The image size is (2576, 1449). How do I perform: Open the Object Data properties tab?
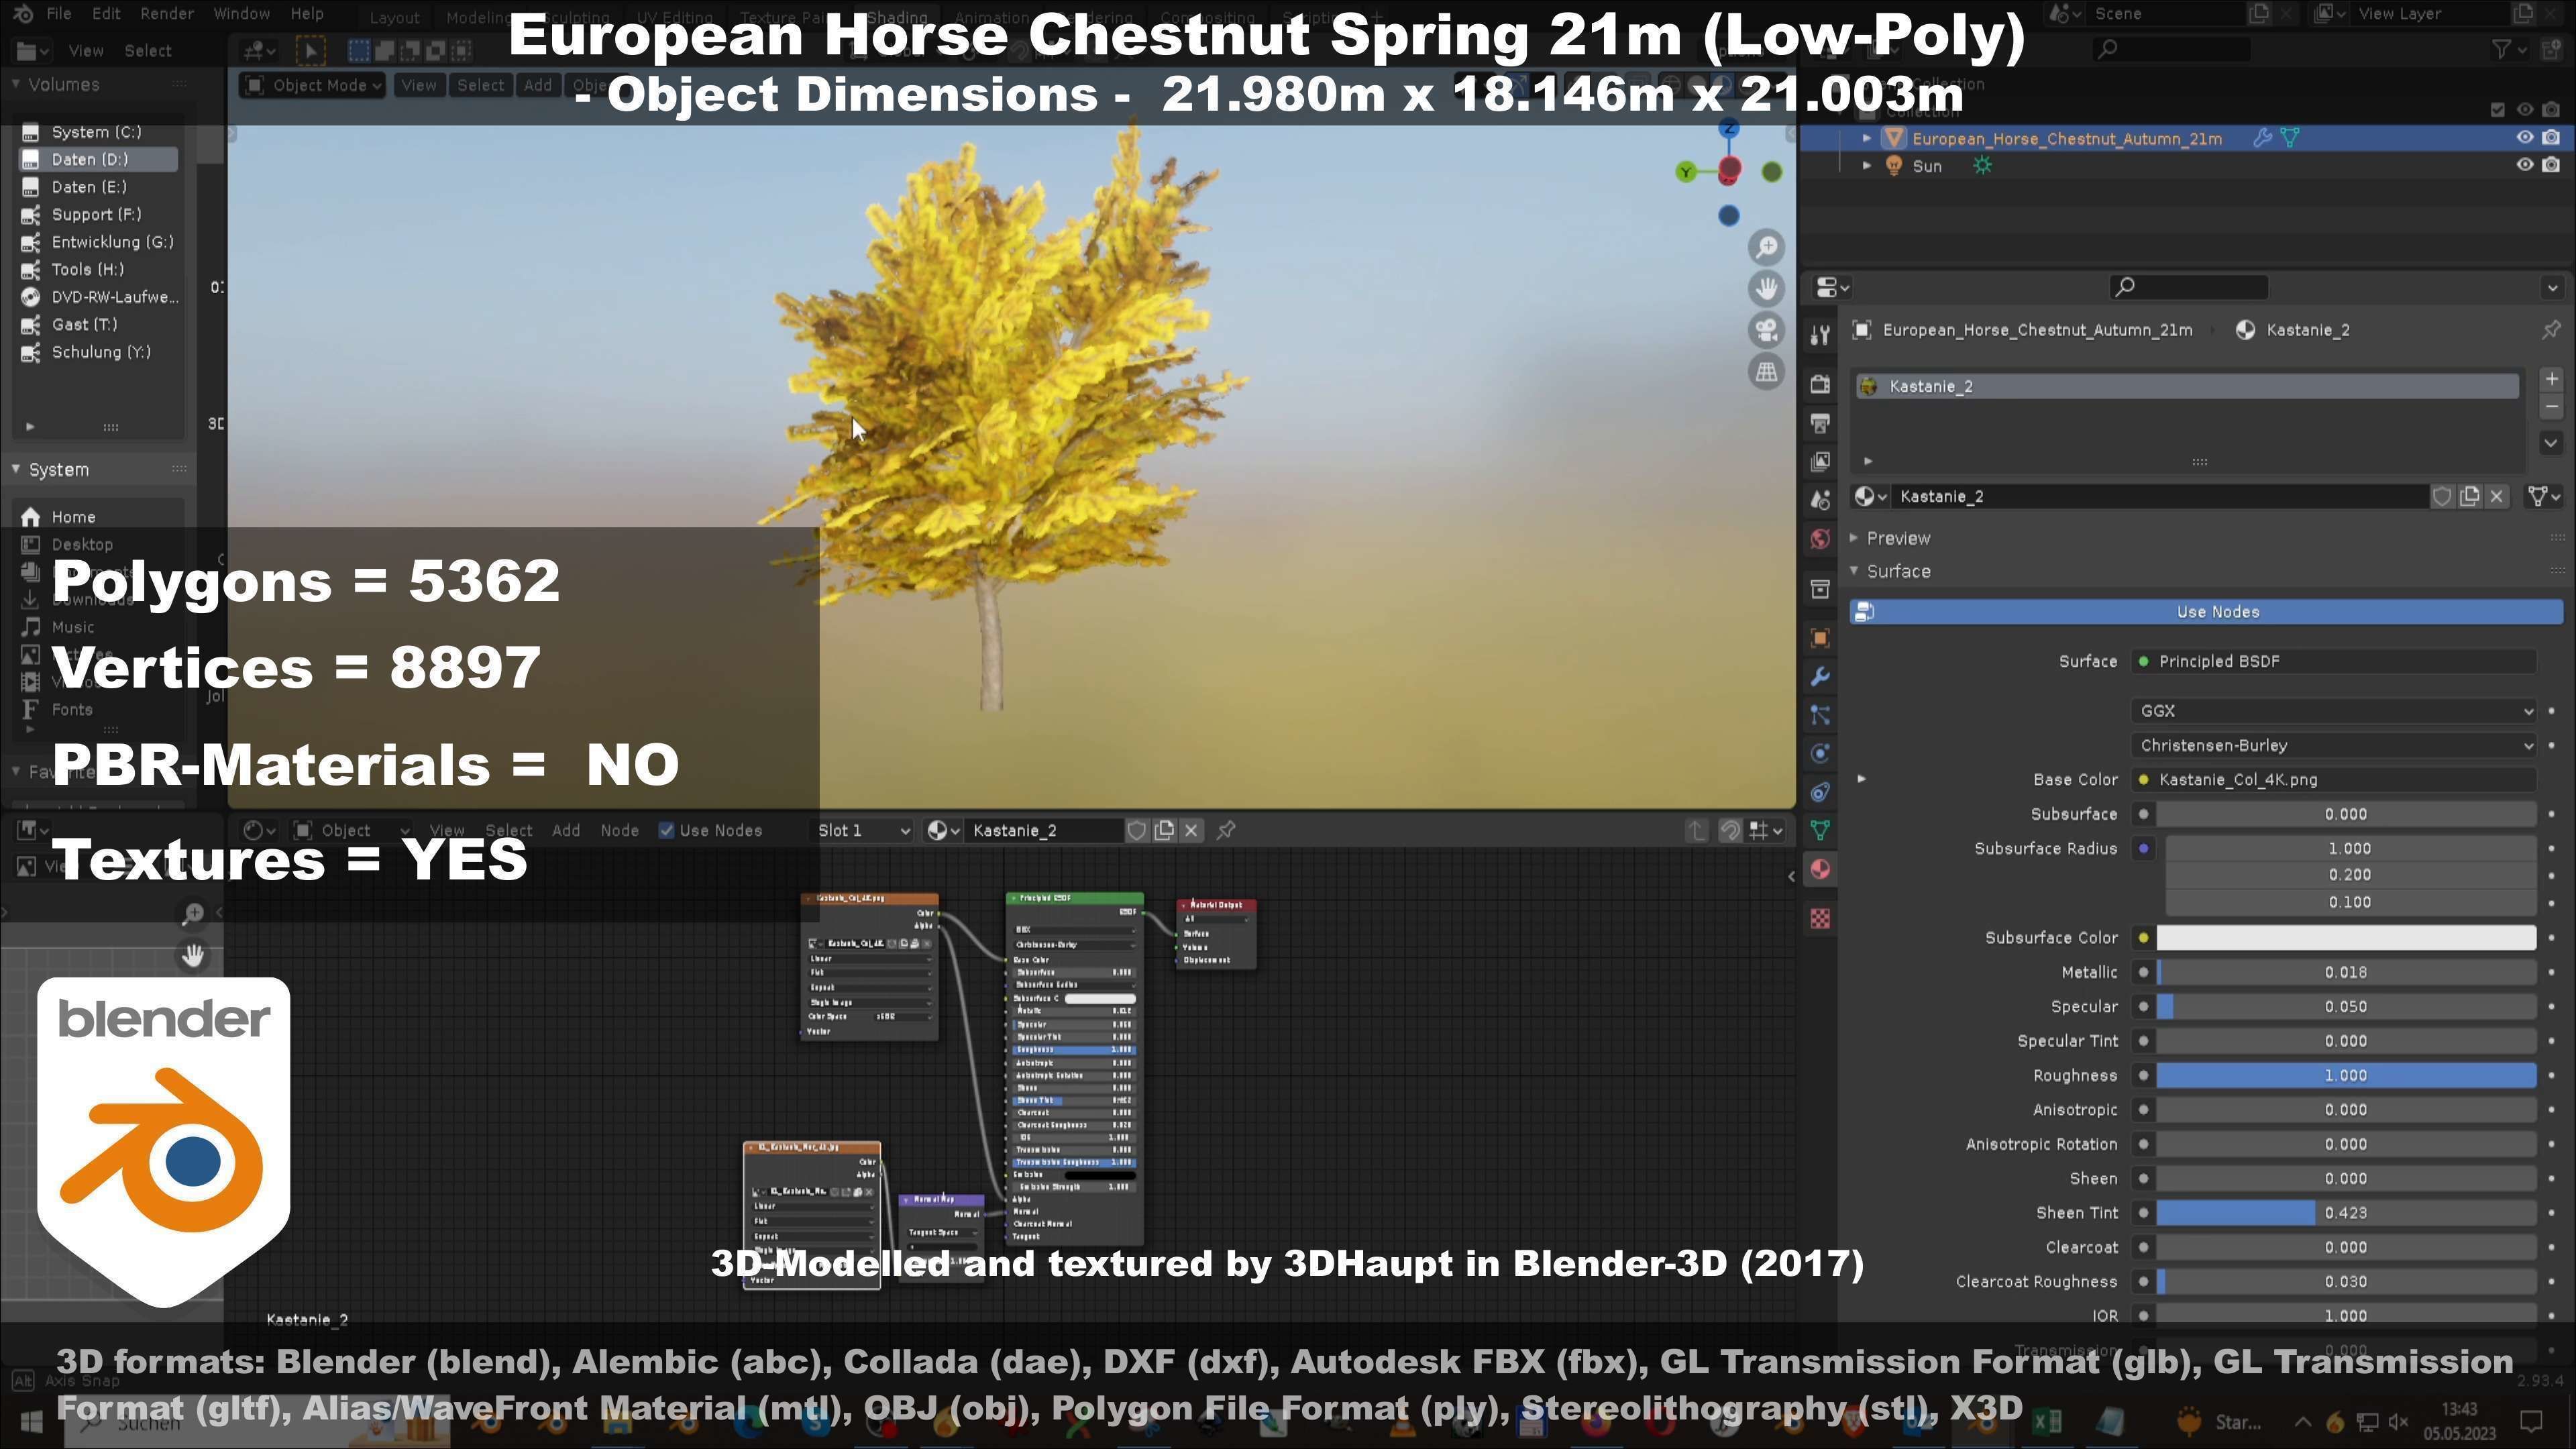[1820, 830]
